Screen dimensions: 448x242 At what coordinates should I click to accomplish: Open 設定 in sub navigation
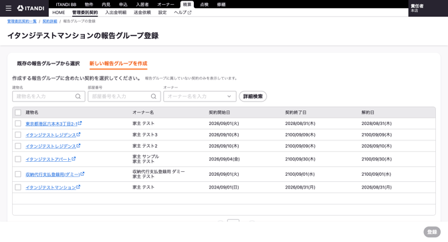162,13
